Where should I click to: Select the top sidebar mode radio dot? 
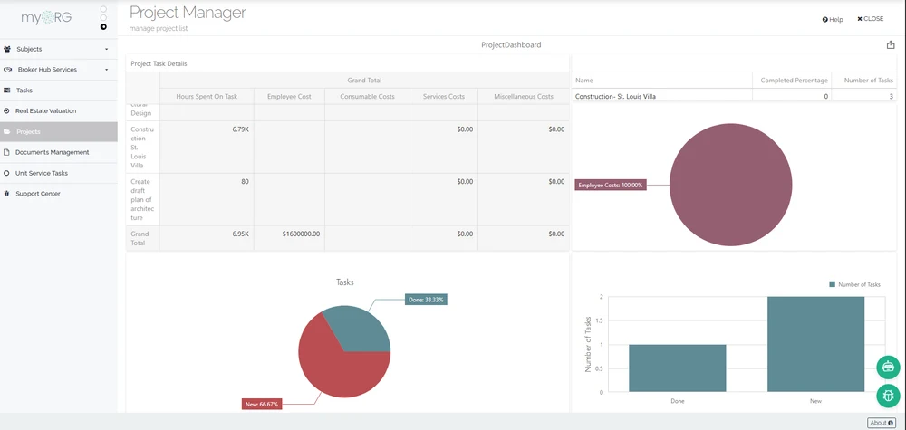[103, 9]
